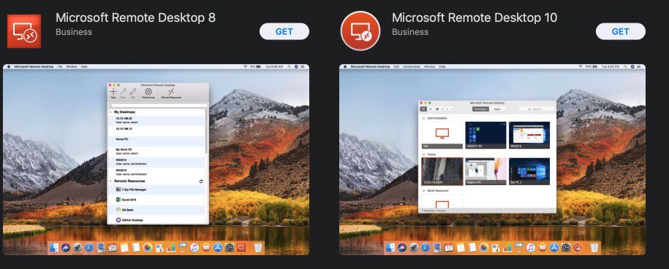The width and height of the screenshot is (669, 269).
Task: Collapse the My Desktops section
Action: (x=110, y=112)
